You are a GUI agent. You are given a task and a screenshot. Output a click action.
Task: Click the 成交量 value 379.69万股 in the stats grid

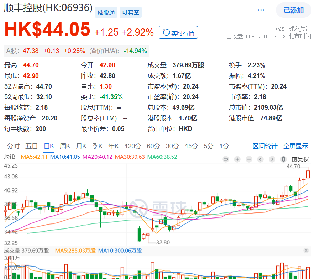coord(188,65)
